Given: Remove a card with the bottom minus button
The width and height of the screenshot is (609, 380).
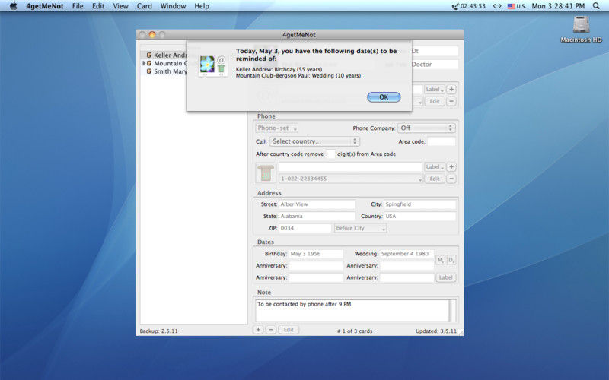Looking at the screenshot, I should click(271, 330).
